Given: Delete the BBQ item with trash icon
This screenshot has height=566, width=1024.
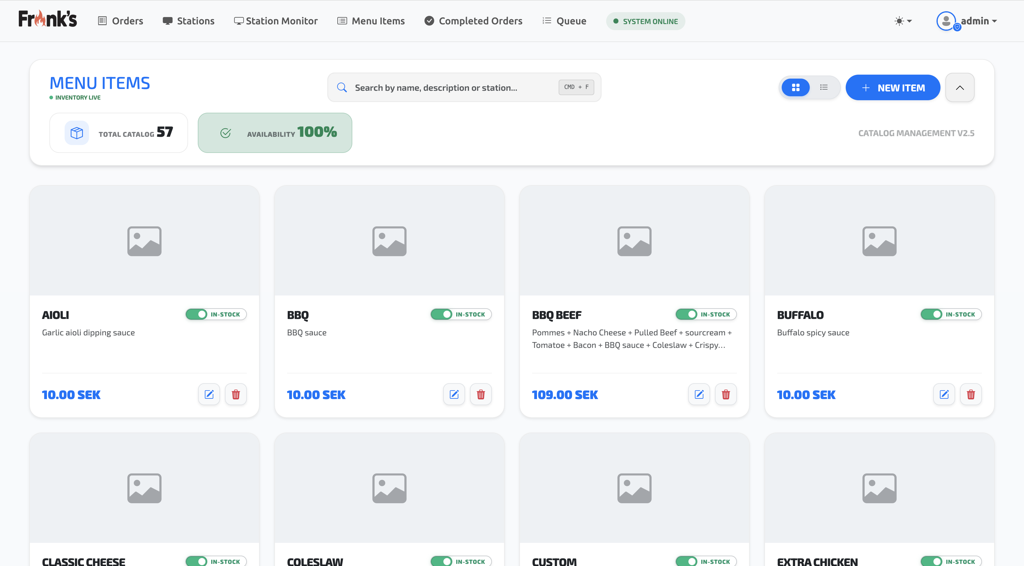Looking at the screenshot, I should coord(481,394).
